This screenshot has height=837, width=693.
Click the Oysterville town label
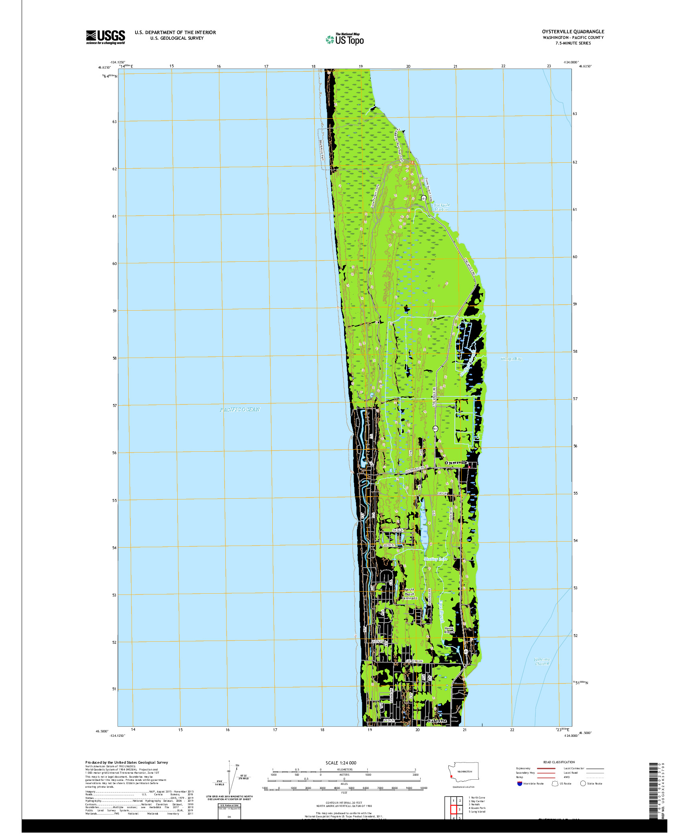point(456,463)
